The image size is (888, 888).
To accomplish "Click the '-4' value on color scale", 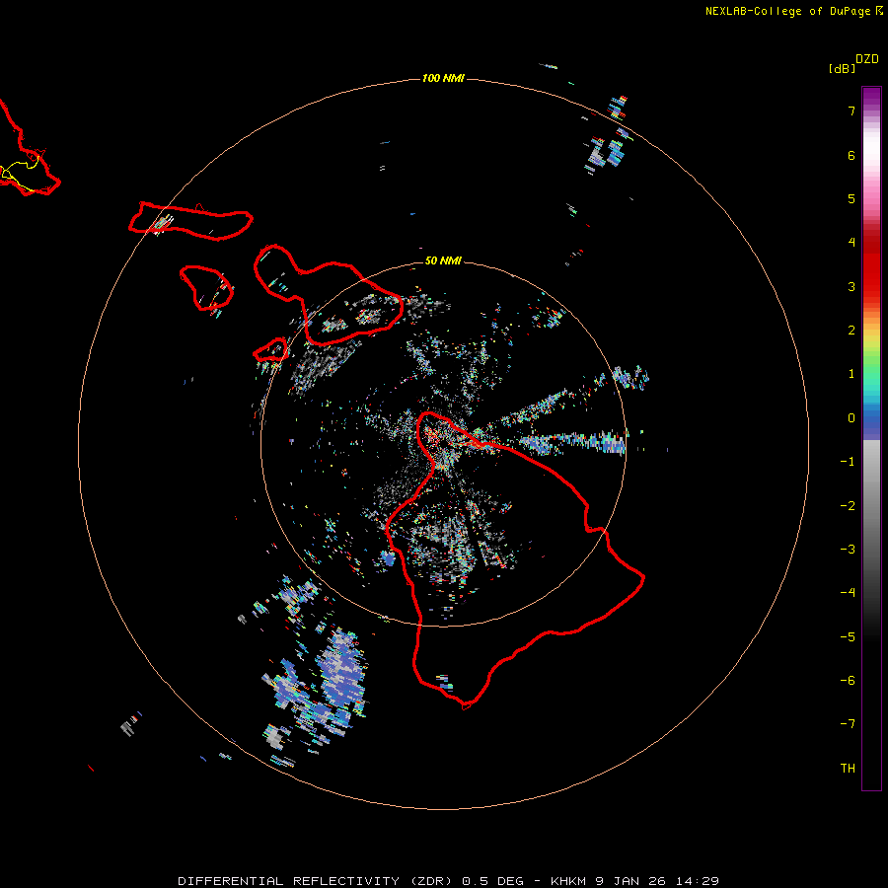I will click(848, 593).
